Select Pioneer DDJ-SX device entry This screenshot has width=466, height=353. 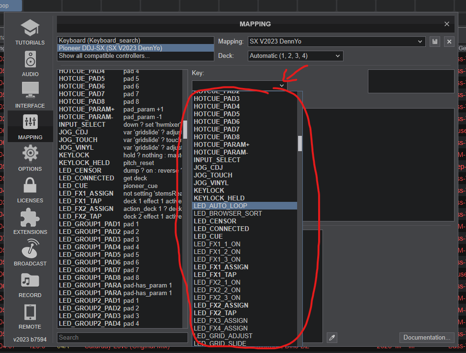(x=135, y=48)
